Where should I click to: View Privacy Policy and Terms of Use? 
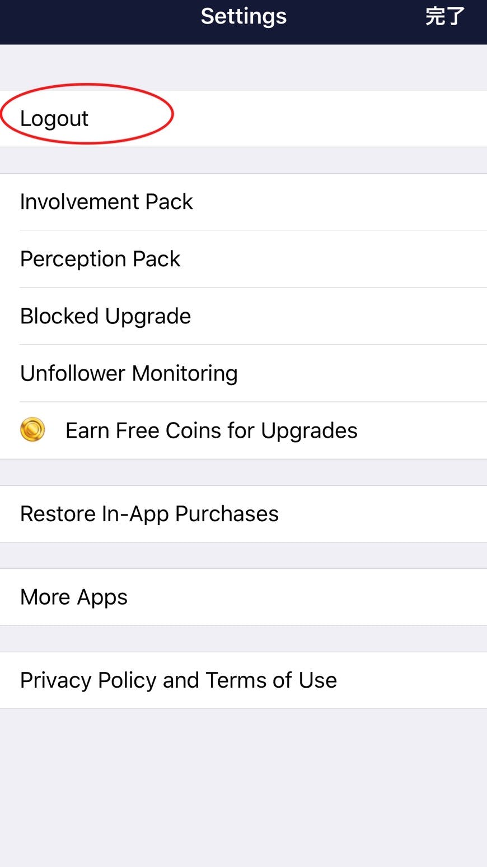click(178, 680)
